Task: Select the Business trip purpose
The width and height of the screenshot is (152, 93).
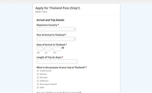Action: click(x=38, y=74)
